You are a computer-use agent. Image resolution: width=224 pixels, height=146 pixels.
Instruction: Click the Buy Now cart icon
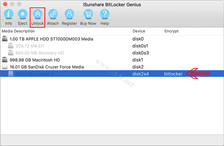coord(88,14)
